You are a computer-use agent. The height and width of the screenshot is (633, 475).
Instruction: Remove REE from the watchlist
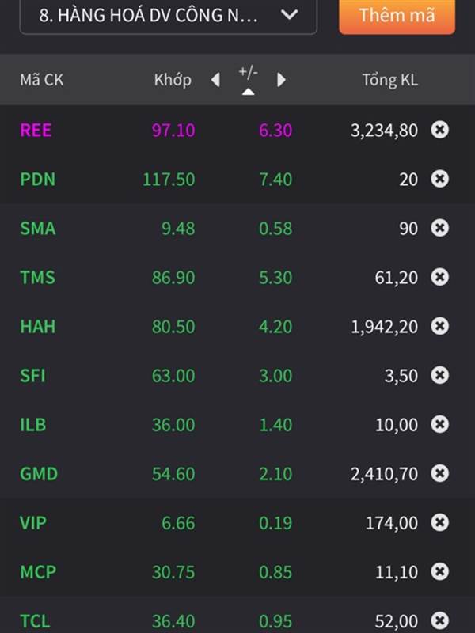(x=439, y=130)
